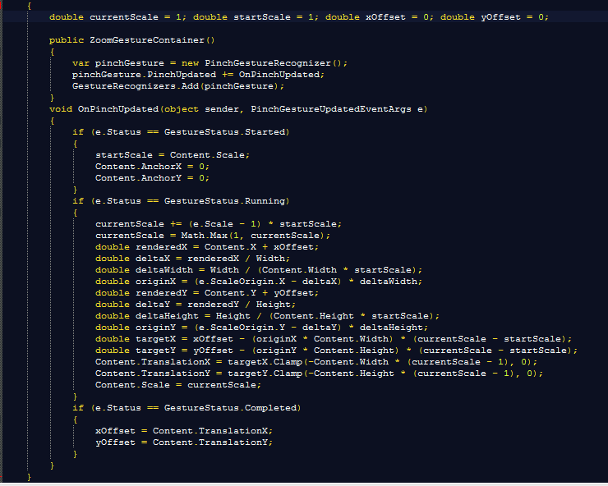Click 'yOffset = Content.TranslationY;' line
This screenshot has width=608, height=486.
[x=184, y=442]
